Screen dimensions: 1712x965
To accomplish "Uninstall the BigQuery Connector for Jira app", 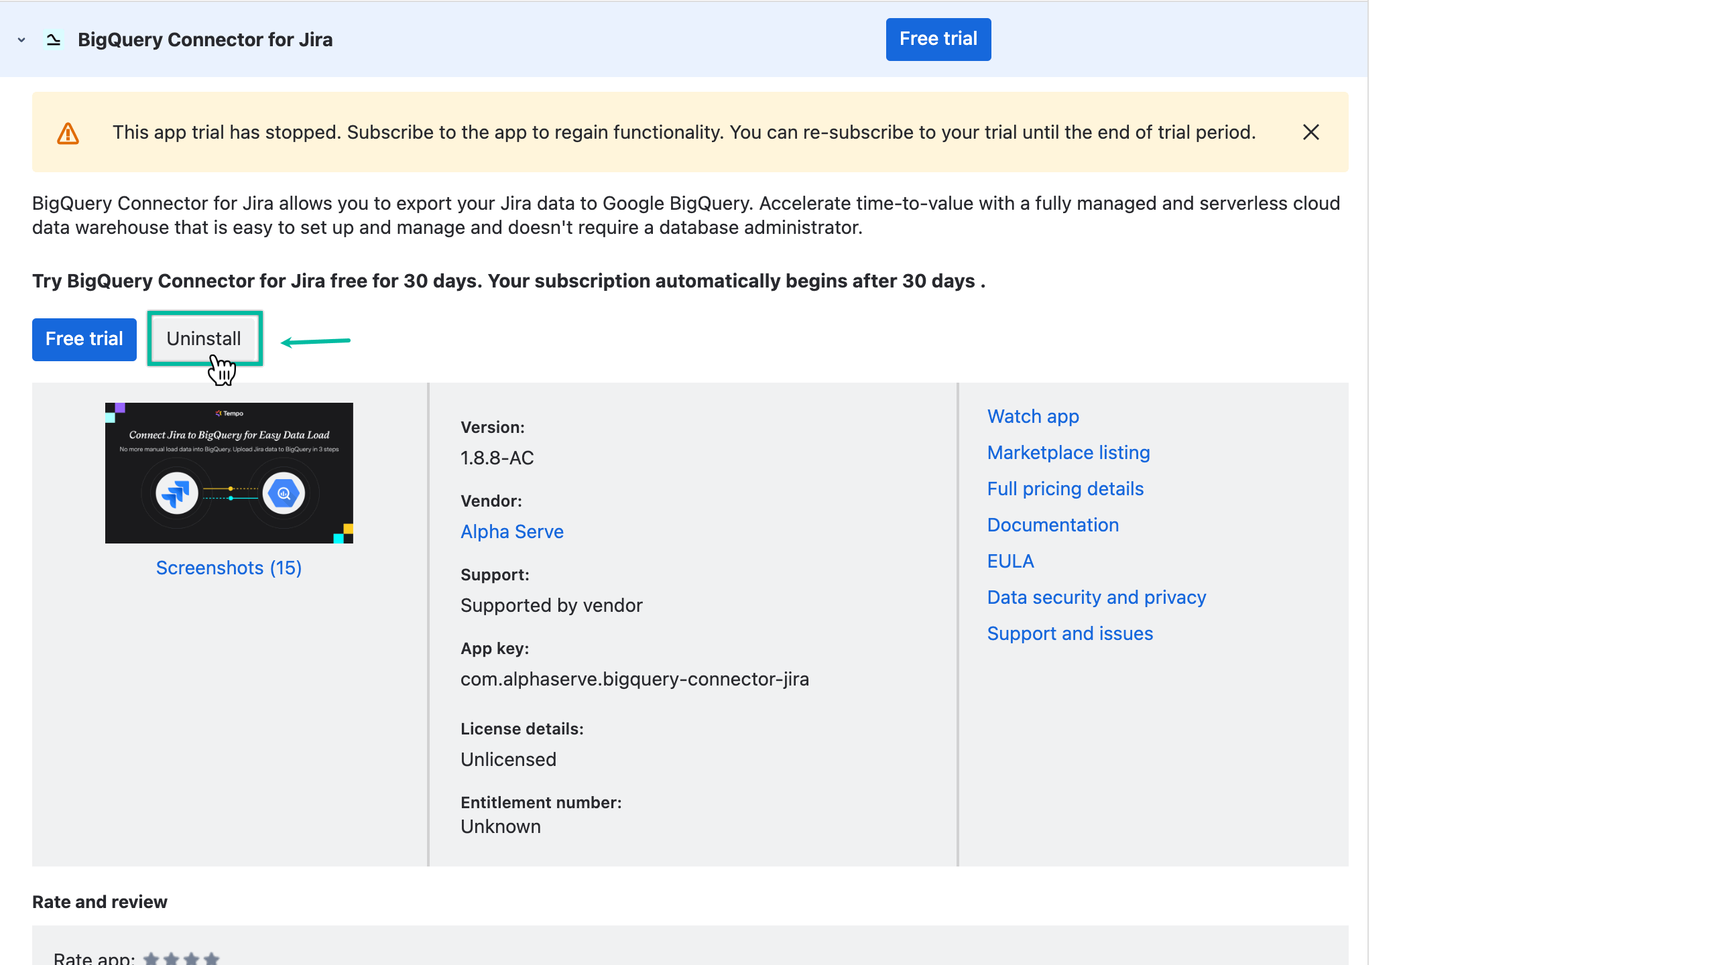I will 204,339.
